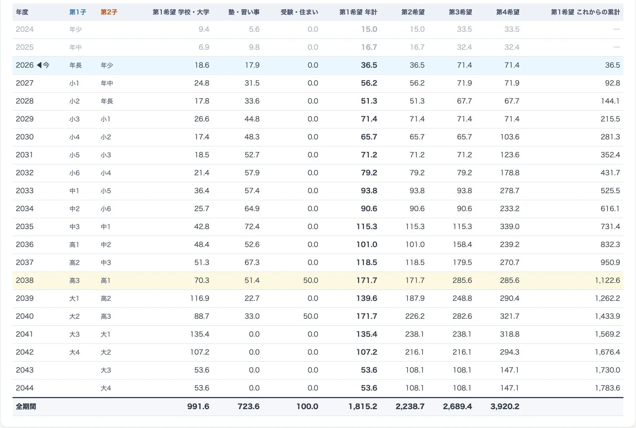Click the 723.6 塾・習い事 total
636x428 pixels.
[248, 407]
